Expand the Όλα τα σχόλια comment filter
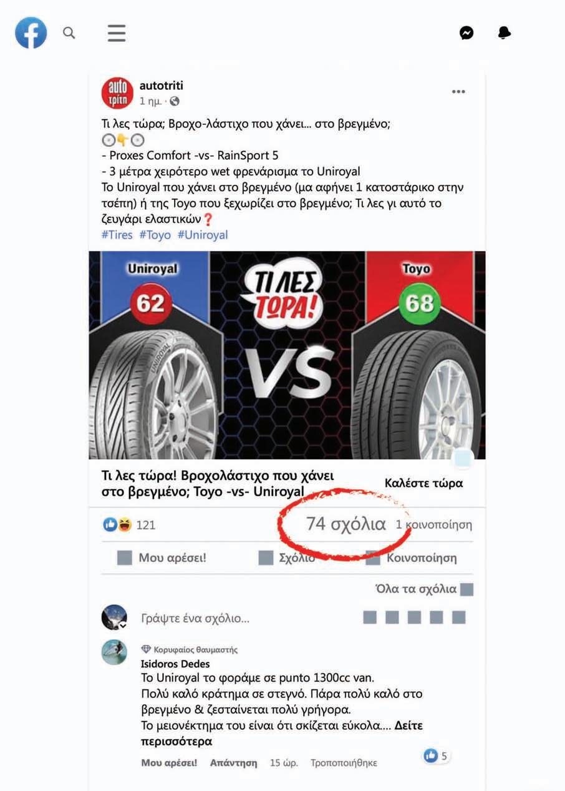565x791 pixels. (x=425, y=589)
